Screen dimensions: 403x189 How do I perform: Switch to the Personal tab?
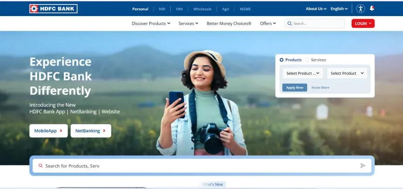140,9
